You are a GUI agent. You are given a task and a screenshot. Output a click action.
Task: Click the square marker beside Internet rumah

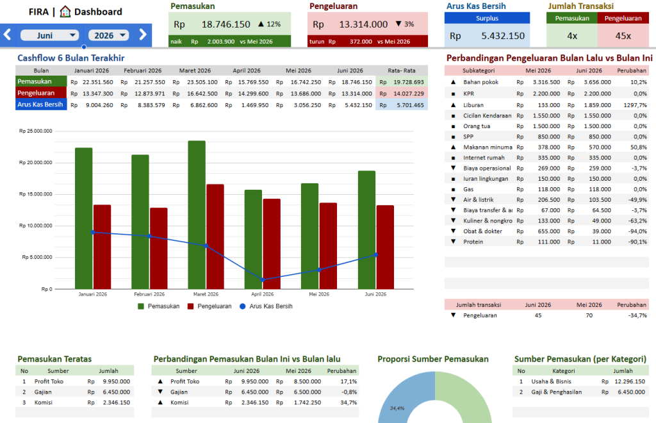click(x=453, y=158)
